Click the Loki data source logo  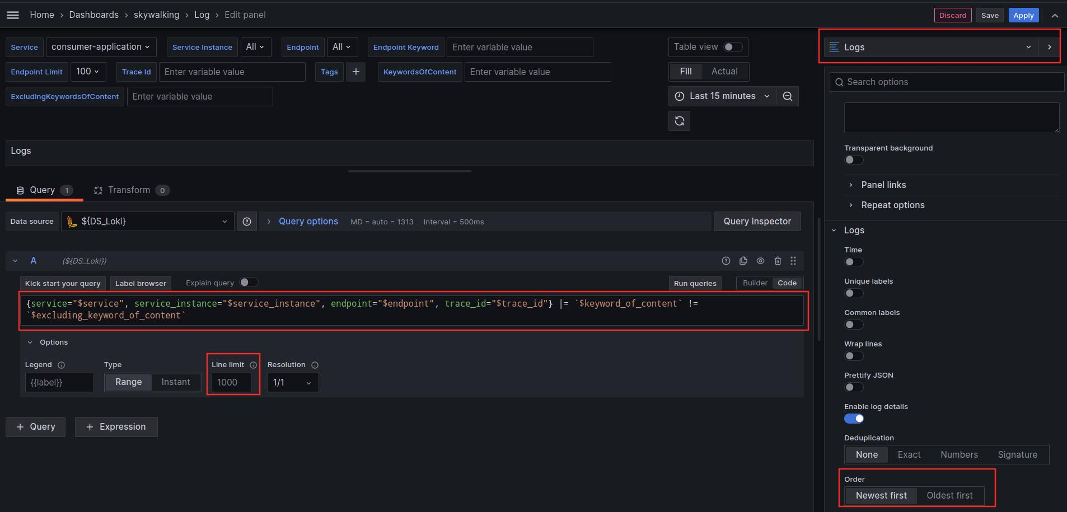[72, 222]
